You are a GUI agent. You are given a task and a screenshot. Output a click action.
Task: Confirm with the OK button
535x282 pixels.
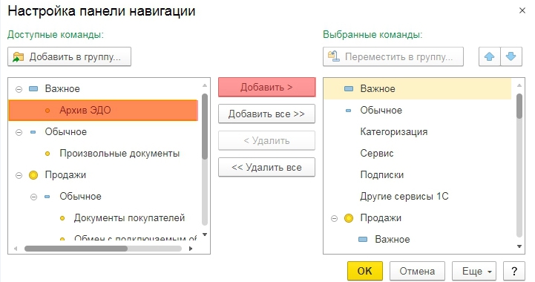[x=365, y=271]
